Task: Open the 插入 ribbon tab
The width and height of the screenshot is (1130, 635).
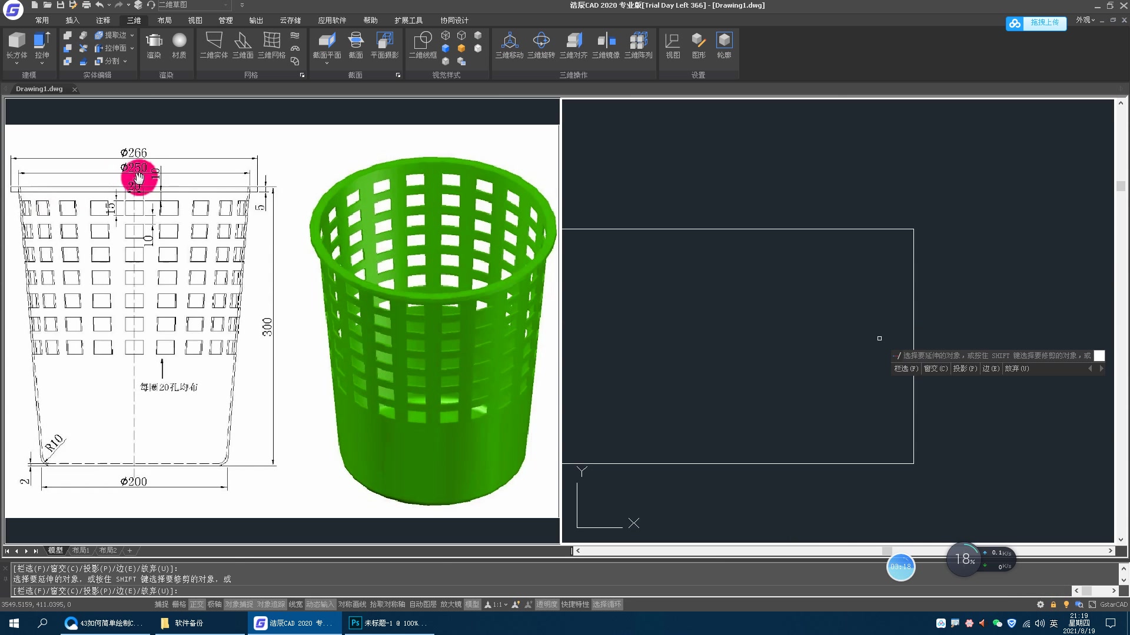Action: (x=72, y=20)
